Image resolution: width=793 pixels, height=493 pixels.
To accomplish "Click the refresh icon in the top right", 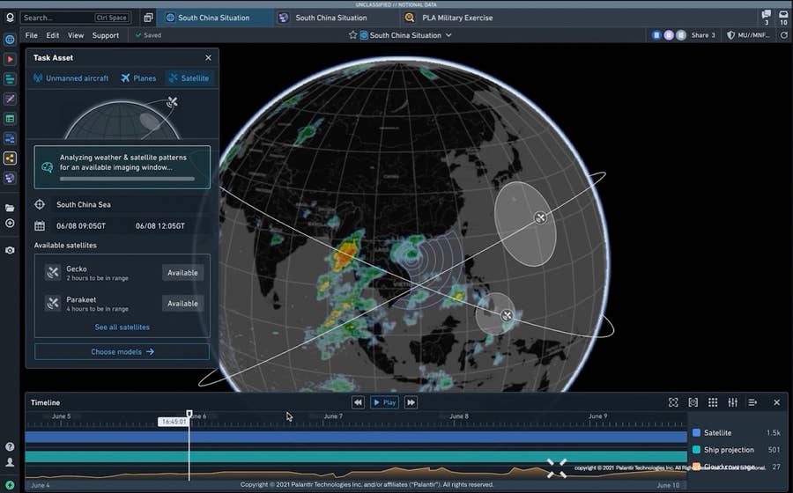I will coord(783,35).
